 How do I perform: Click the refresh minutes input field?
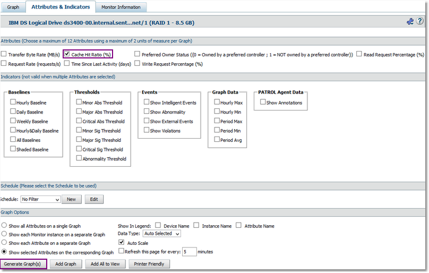(190, 252)
